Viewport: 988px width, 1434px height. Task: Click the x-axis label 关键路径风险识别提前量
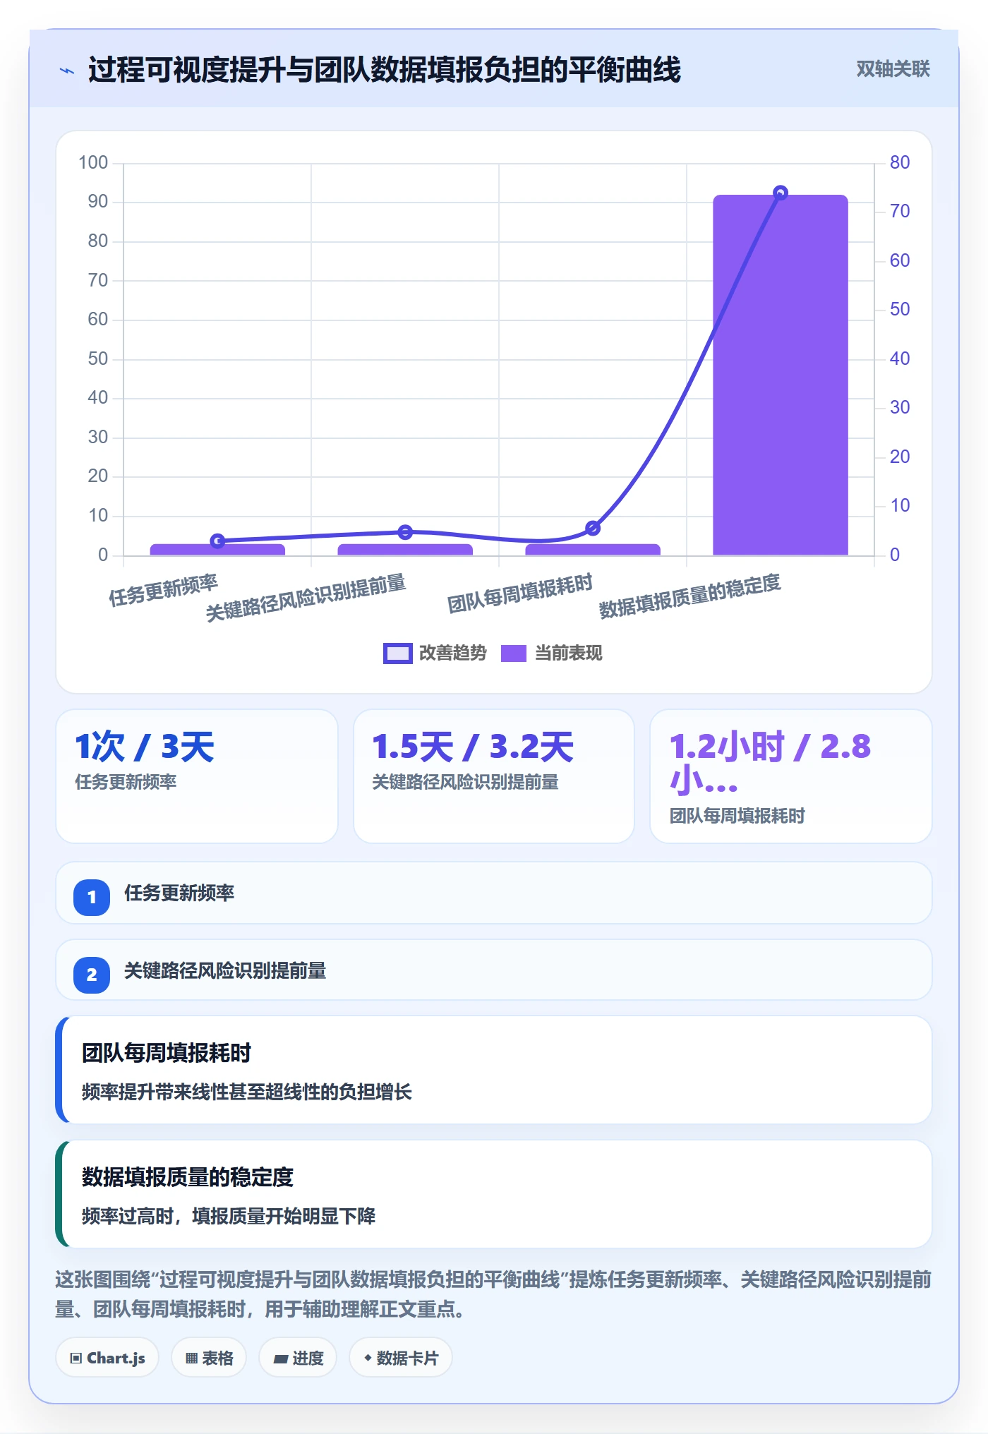[x=306, y=597]
